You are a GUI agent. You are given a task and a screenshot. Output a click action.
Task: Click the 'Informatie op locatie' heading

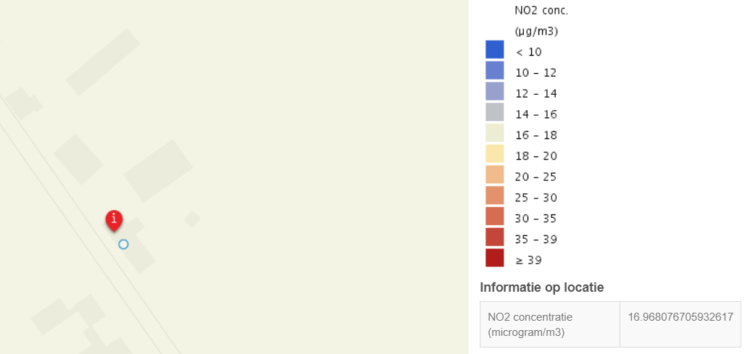[542, 287]
